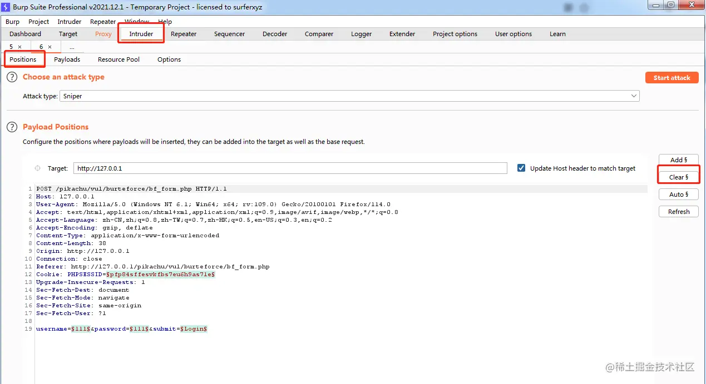The image size is (706, 384).
Task: Click the Sec-Fetch-Dest: document line
Action: pos(82,290)
